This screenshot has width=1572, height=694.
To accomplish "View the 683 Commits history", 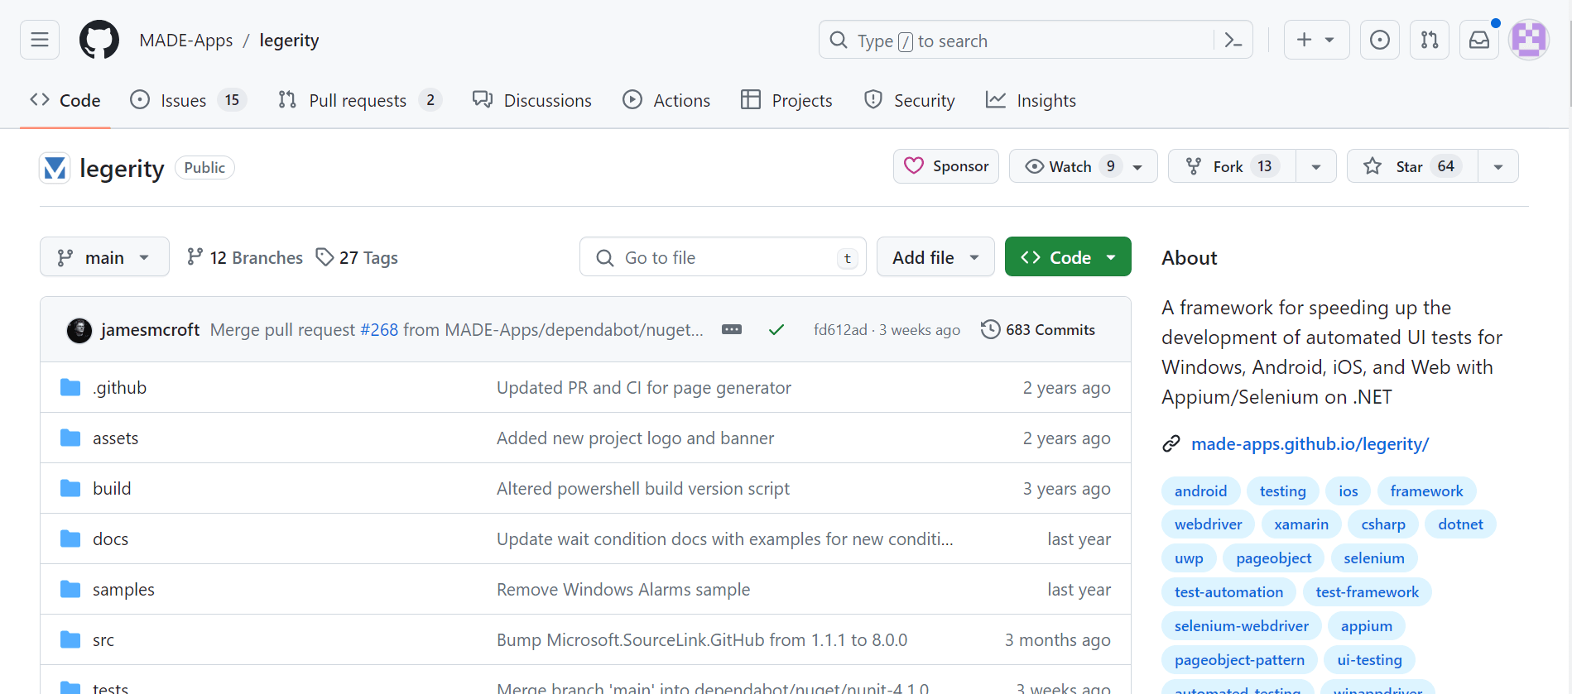I will point(1038,329).
